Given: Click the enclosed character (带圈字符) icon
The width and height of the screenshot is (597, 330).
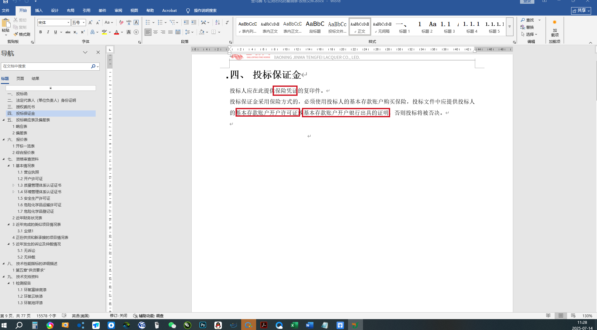Looking at the screenshot, I should click(x=136, y=32).
